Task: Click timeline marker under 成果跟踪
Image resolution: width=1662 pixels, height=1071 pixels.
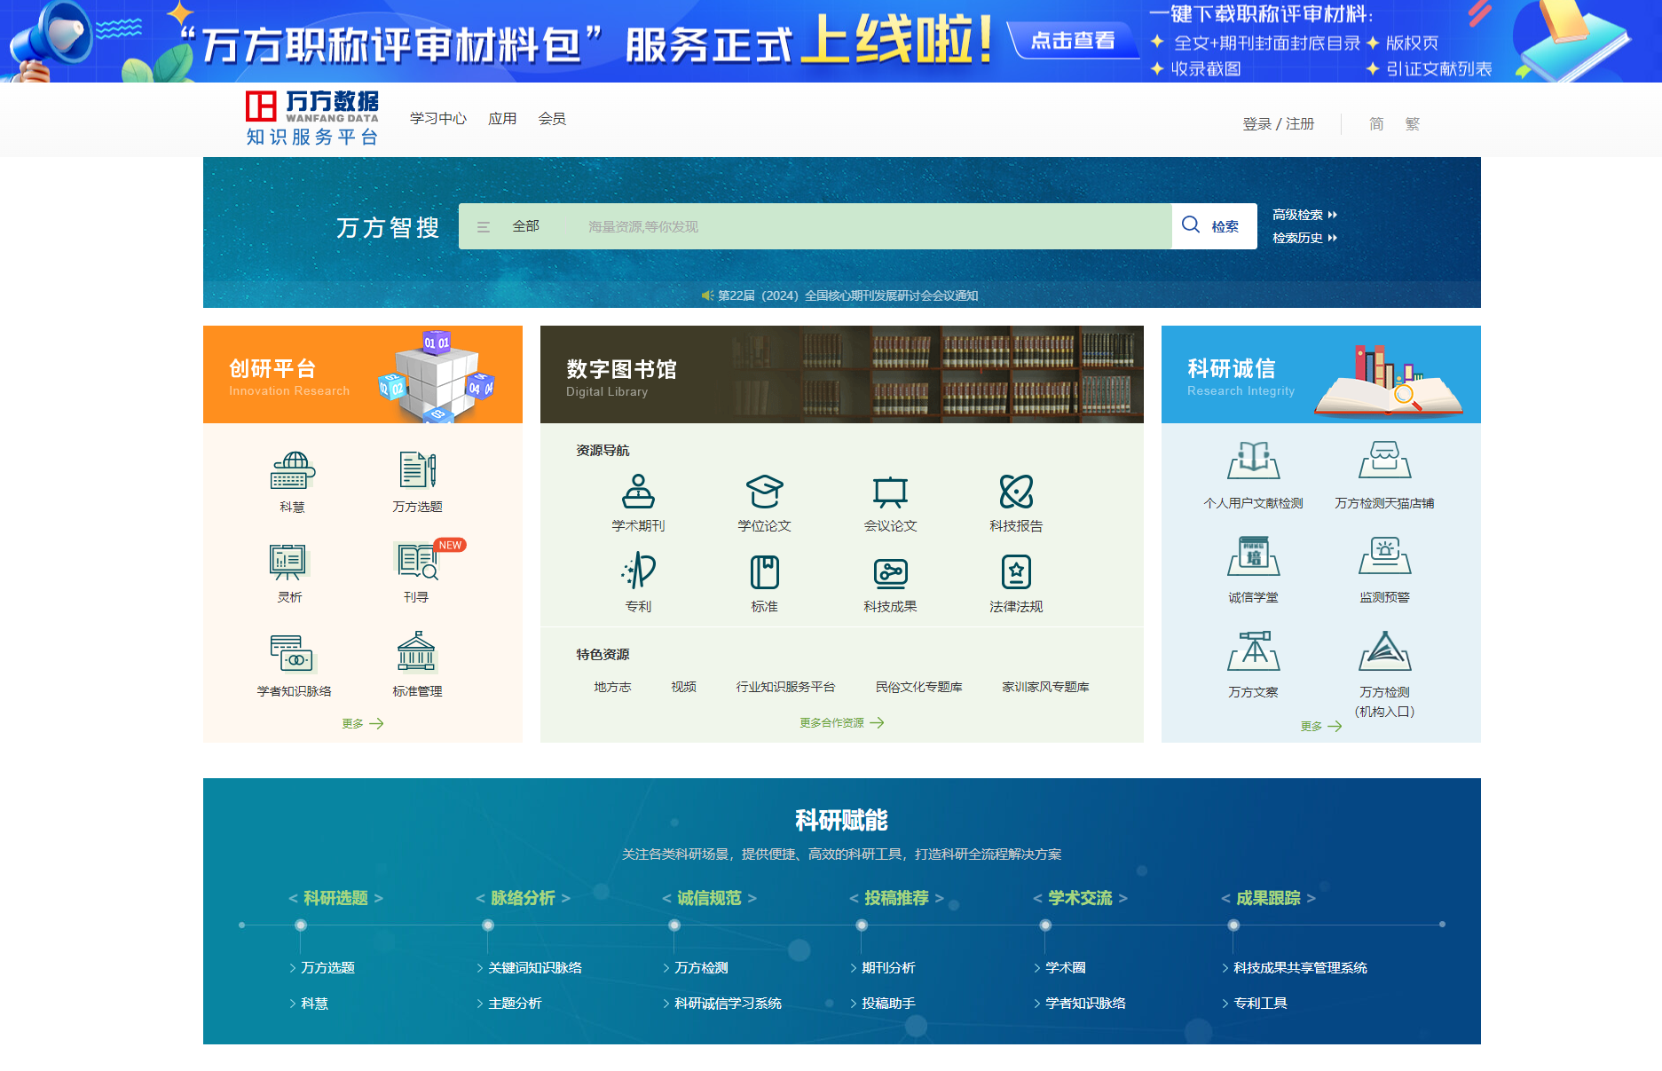Action: (x=1233, y=925)
